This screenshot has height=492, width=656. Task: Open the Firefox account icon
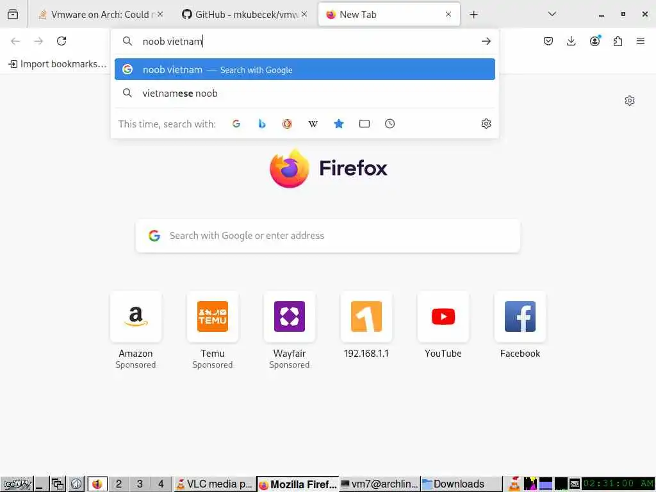[594, 41]
